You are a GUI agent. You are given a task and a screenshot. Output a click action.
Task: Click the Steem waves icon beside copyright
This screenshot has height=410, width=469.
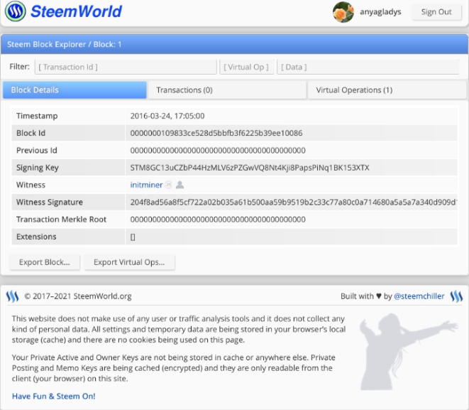pos(12,296)
